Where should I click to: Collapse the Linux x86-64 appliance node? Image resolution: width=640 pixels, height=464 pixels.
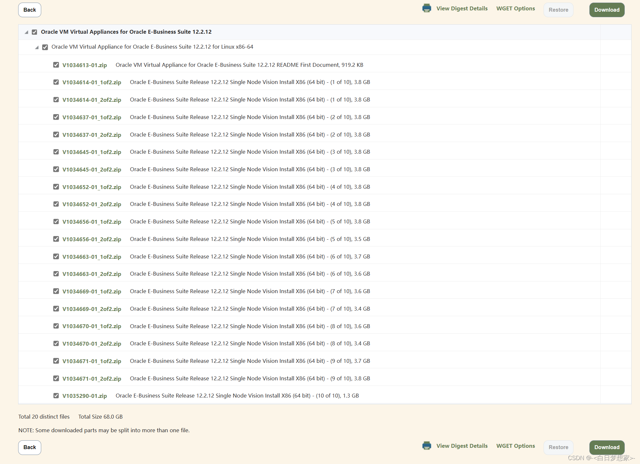37,47
